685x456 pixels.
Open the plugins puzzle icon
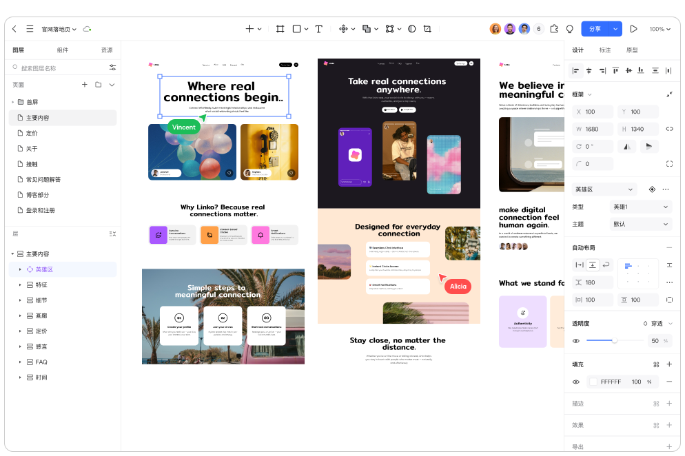tap(554, 29)
